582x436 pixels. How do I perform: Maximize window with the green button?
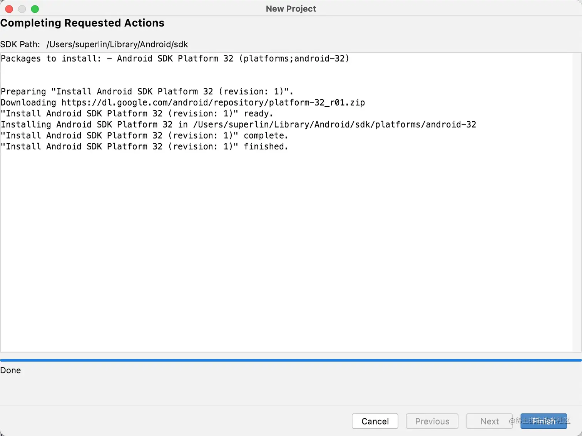click(35, 9)
